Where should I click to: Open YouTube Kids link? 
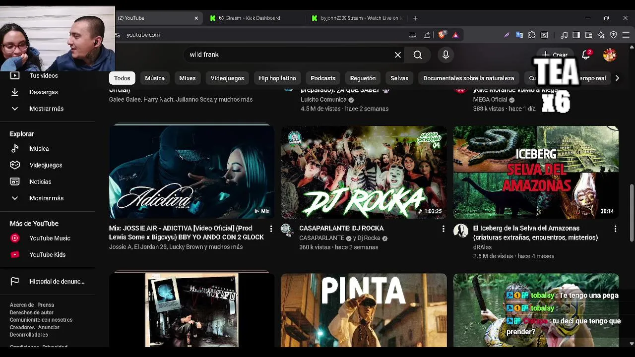(x=48, y=255)
